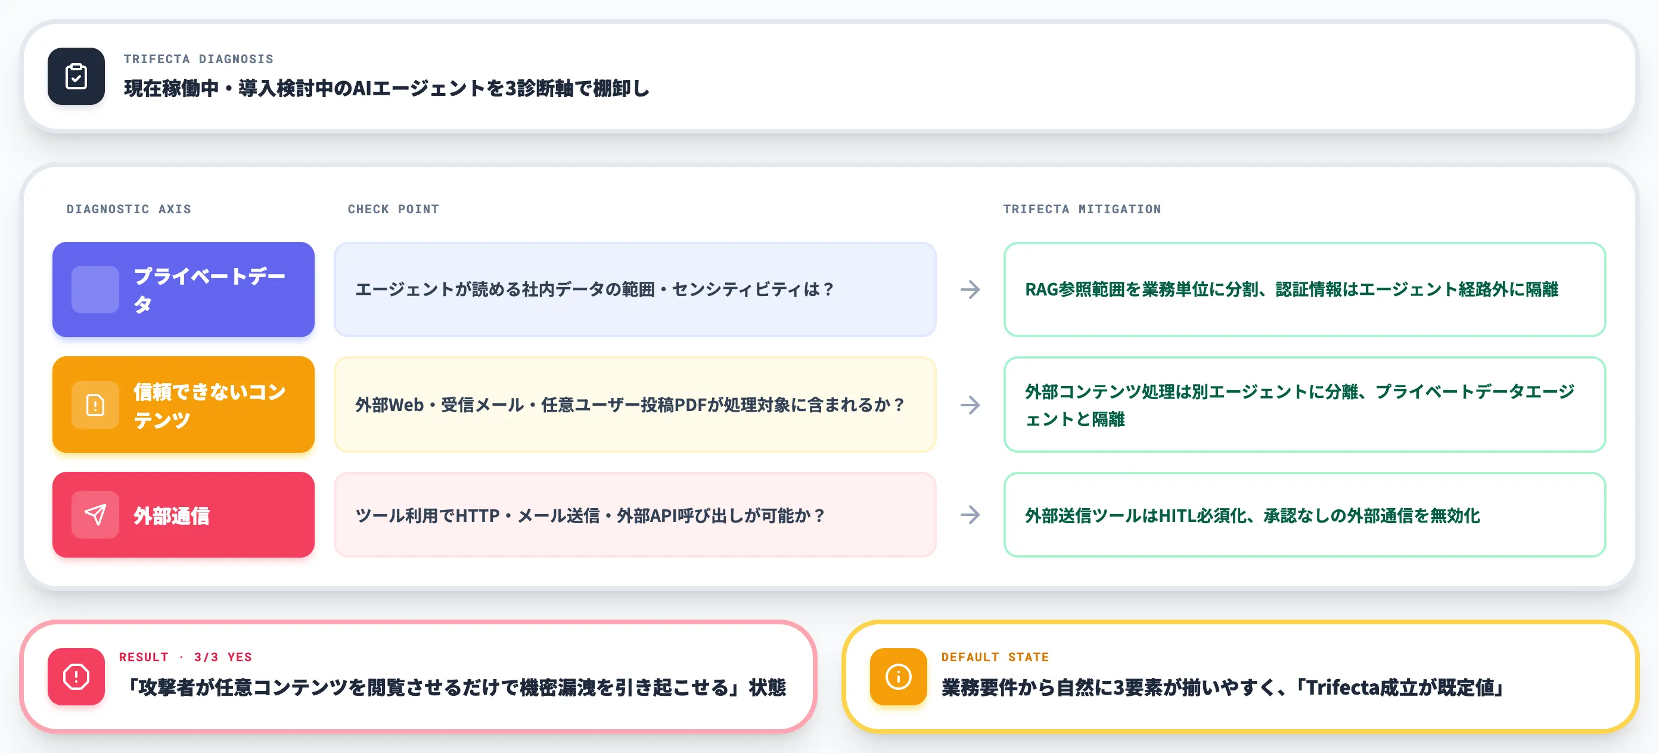The width and height of the screenshot is (1659, 753).
Task: Click the arrow after the ツール利用でHTTP check point
Action: (x=970, y=515)
